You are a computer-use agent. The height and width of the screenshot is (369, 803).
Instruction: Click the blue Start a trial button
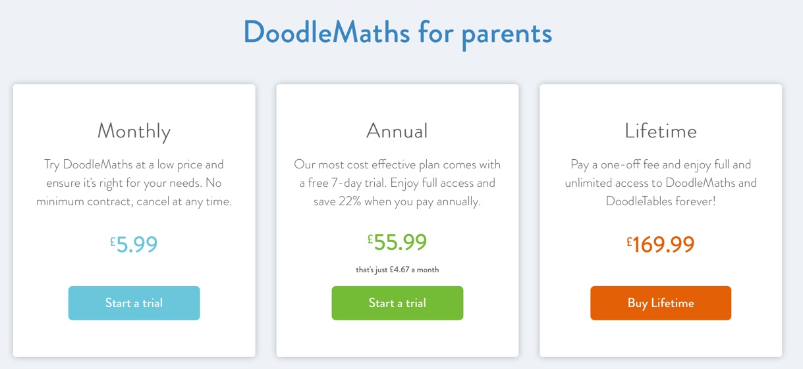[x=134, y=303]
